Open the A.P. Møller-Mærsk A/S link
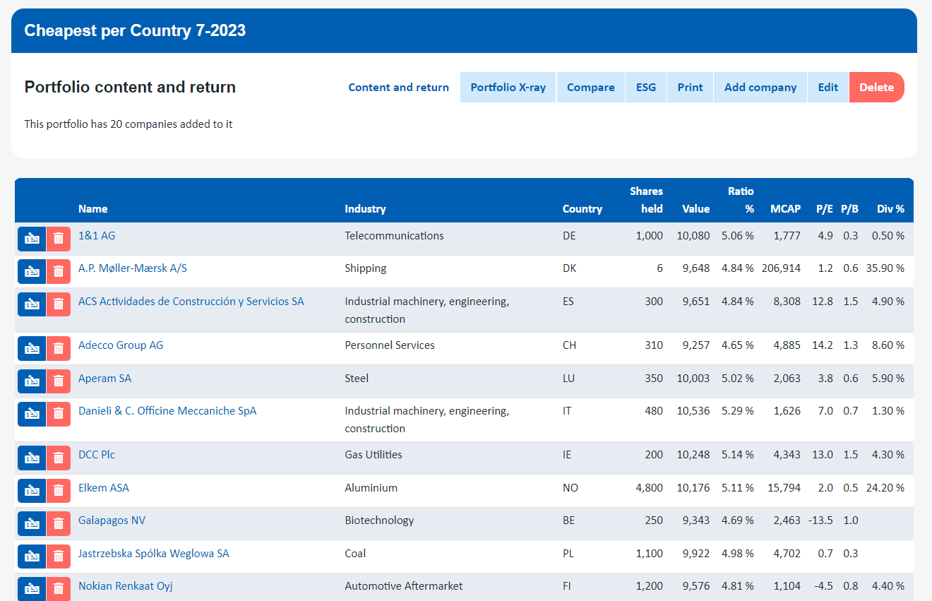Viewport: 932px width, 601px height. click(133, 268)
